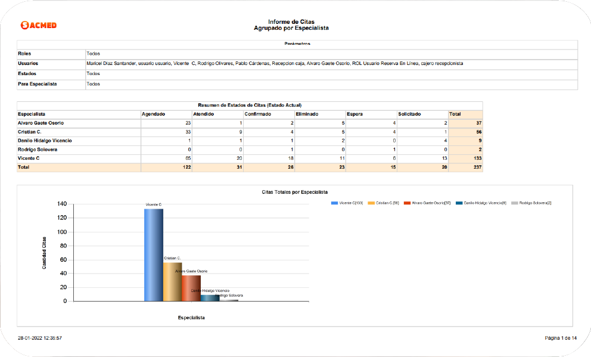Click the Página 1 de 14 indicator
The width and height of the screenshot is (591, 357).
(x=561, y=338)
